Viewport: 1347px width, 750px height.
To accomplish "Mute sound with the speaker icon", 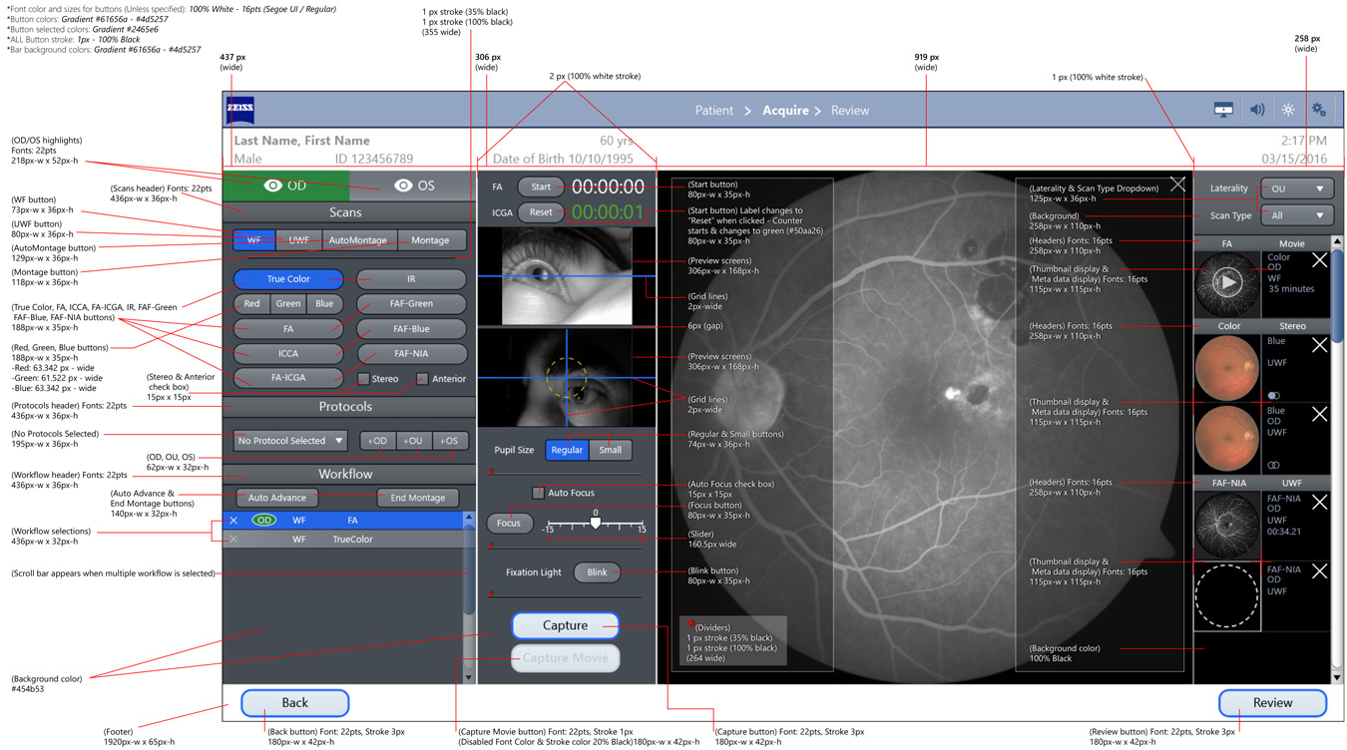I will point(1257,110).
